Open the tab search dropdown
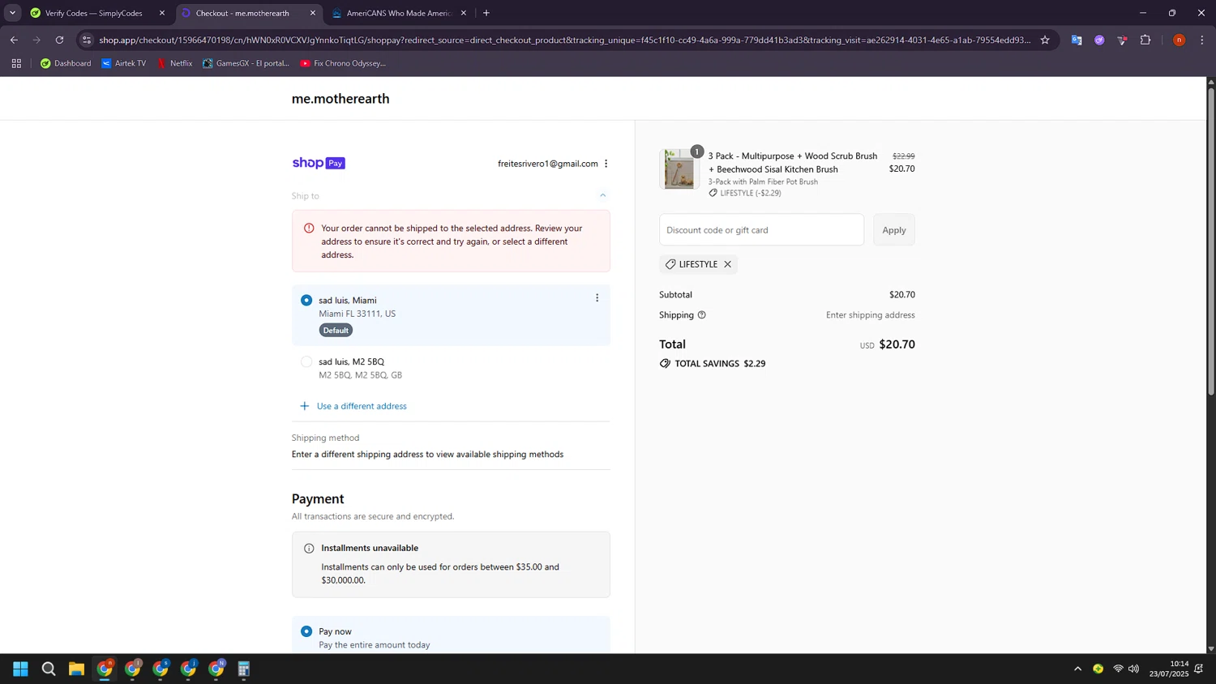Image resolution: width=1216 pixels, height=684 pixels. tap(12, 13)
